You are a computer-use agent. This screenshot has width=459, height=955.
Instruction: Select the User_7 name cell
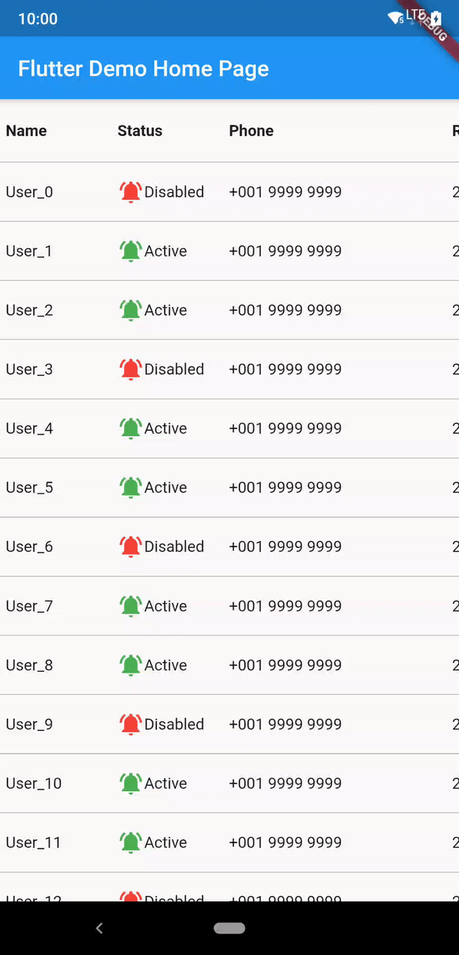pos(29,606)
